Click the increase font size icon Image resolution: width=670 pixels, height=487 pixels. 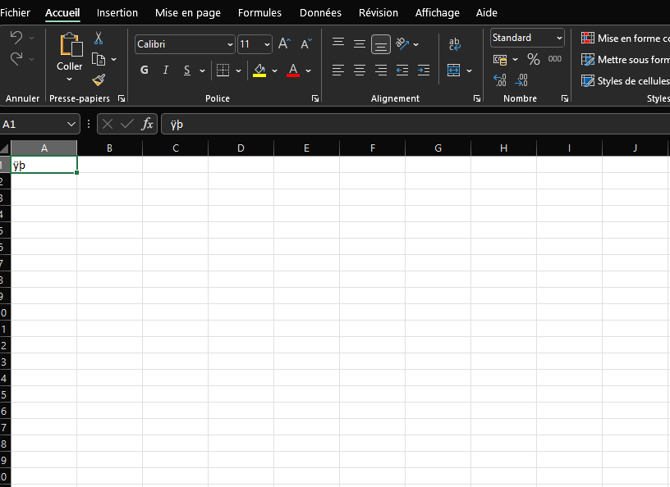pyautogui.click(x=284, y=44)
